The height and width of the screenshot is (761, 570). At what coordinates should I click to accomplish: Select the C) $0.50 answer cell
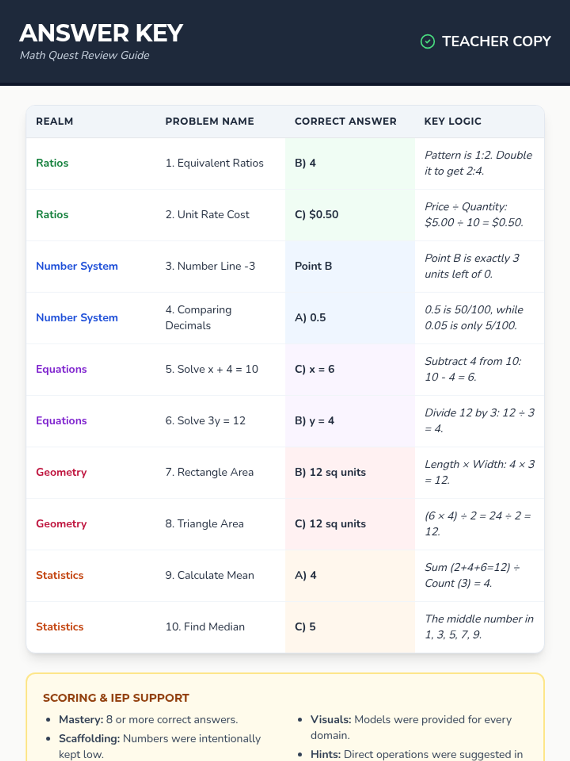coord(317,215)
